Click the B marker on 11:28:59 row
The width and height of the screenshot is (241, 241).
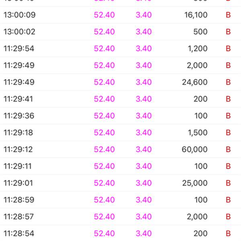228,200
